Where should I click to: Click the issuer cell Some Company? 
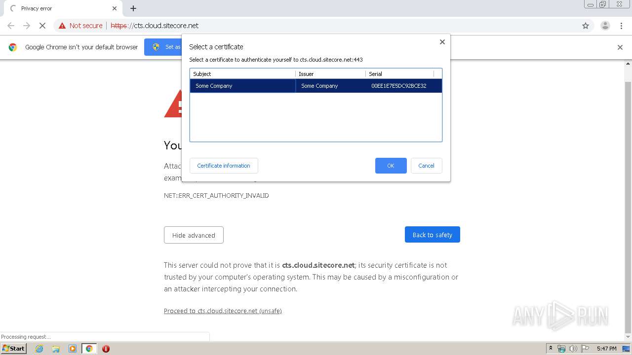click(319, 86)
